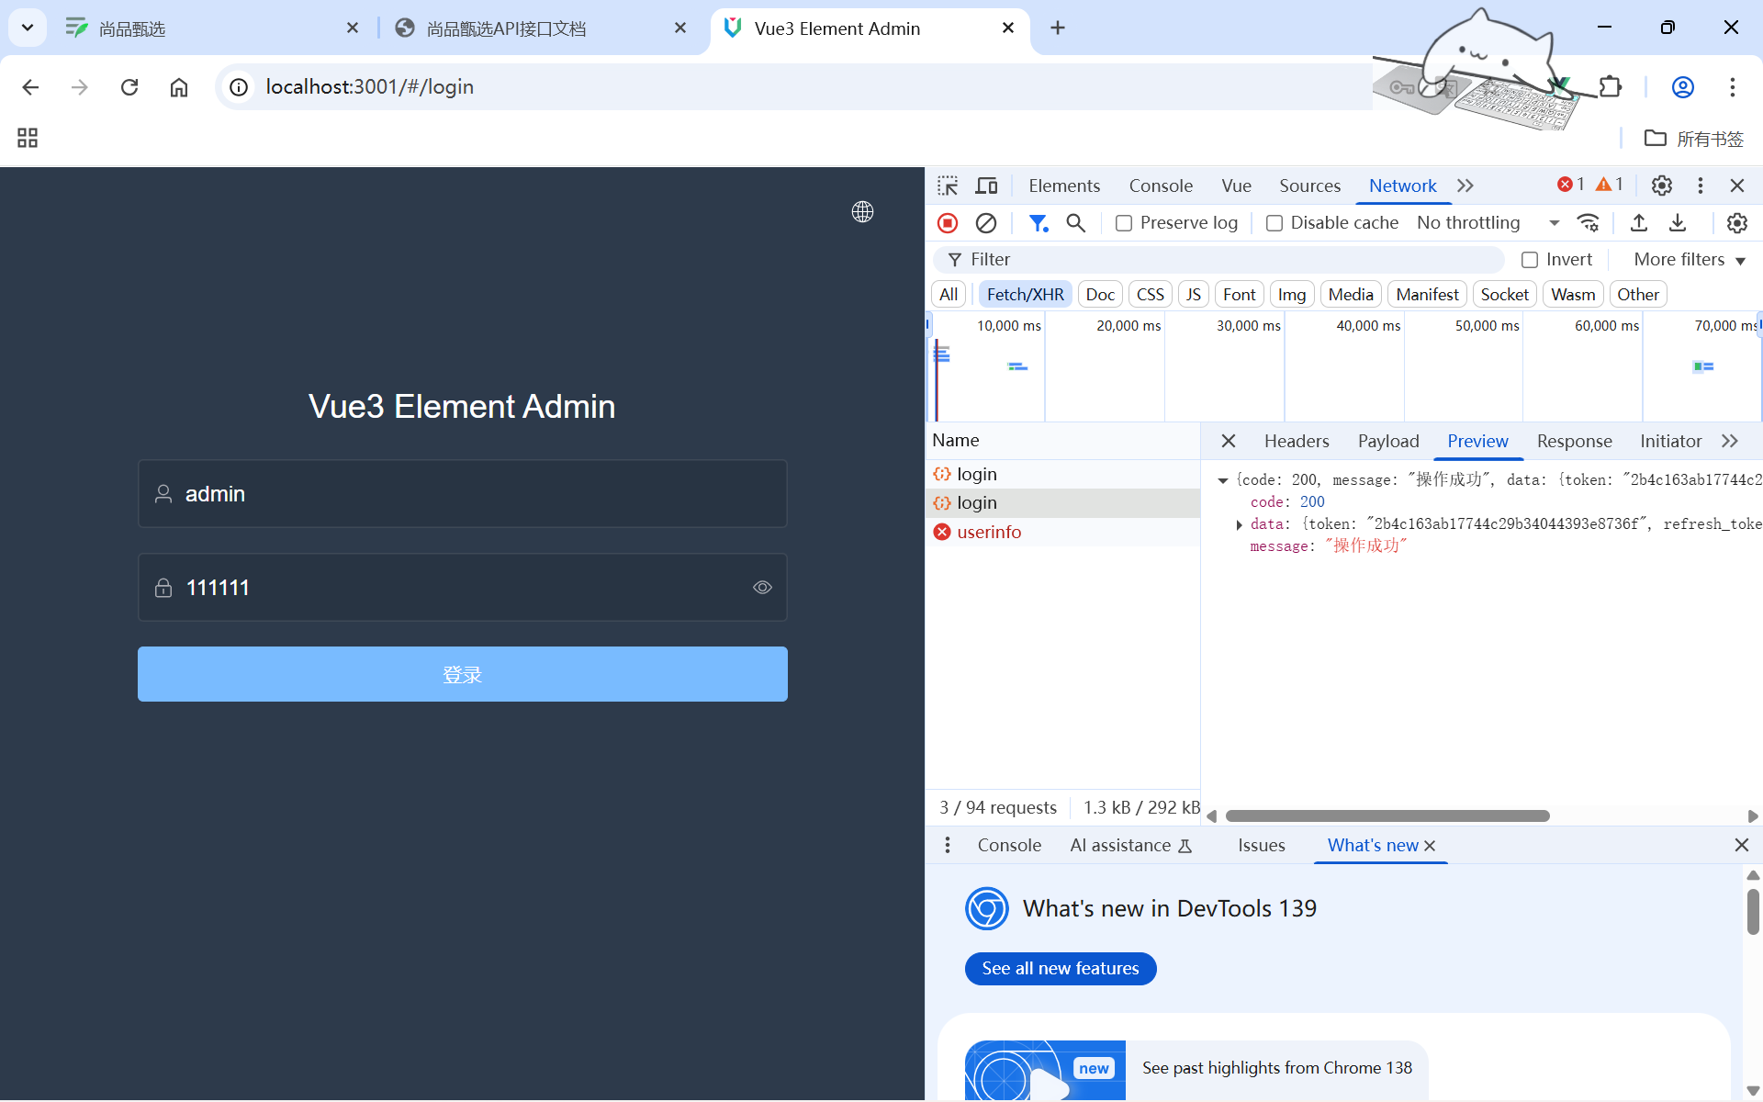The height and width of the screenshot is (1102, 1763).
Task: Toggle the Fetch/XHR request filter
Action: click(x=1025, y=295)
